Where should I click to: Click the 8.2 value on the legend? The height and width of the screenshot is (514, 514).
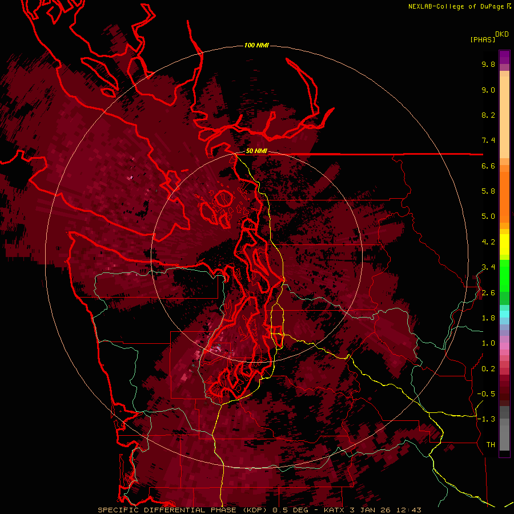click(x=488, y=115)
